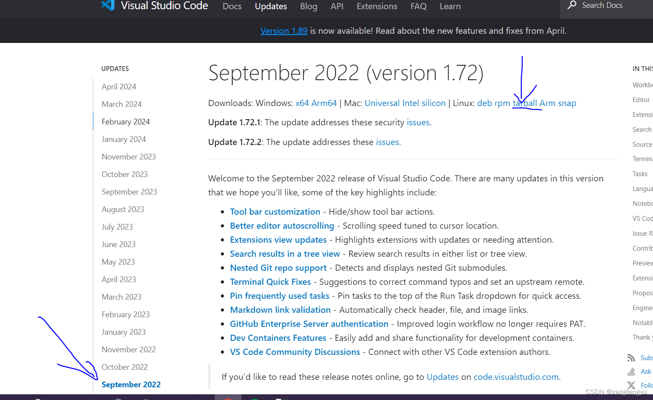653x400 pixels.
Task: Open the code.visualstudio.com link
Action: 516,377
